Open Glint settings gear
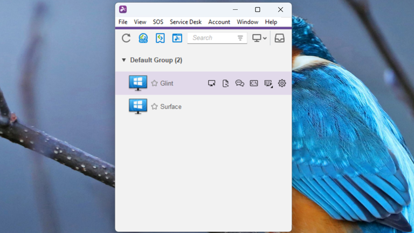The image size is (414, 233). point(282,83)
